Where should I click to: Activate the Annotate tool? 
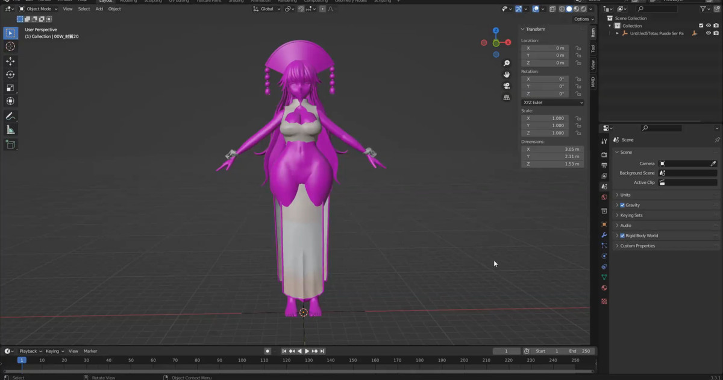(x=10, y=116)
